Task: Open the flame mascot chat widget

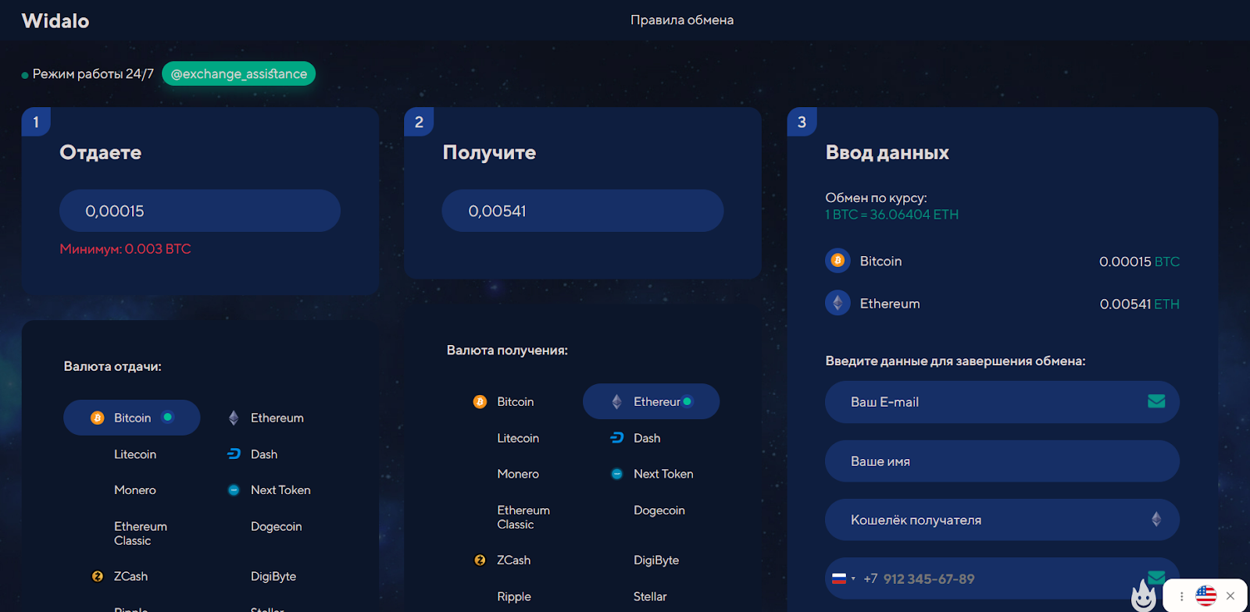Action: pos(1144,596)
